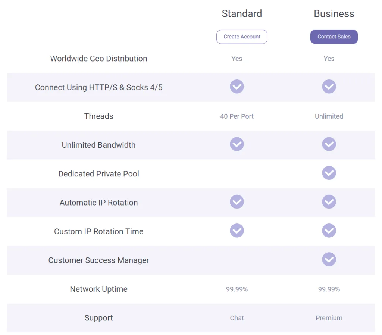The width and height of the screenshot is (382, 335).
Task: Click the Business plan Unlimited threads value
Action: point(329,116)
